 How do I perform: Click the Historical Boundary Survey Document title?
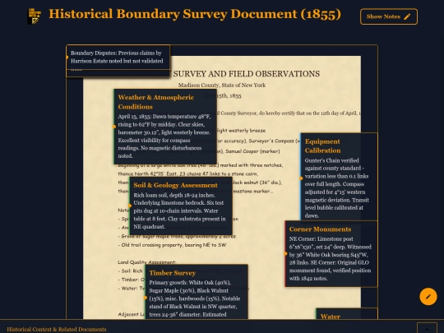pyautogui.click(x=195, y=14)
